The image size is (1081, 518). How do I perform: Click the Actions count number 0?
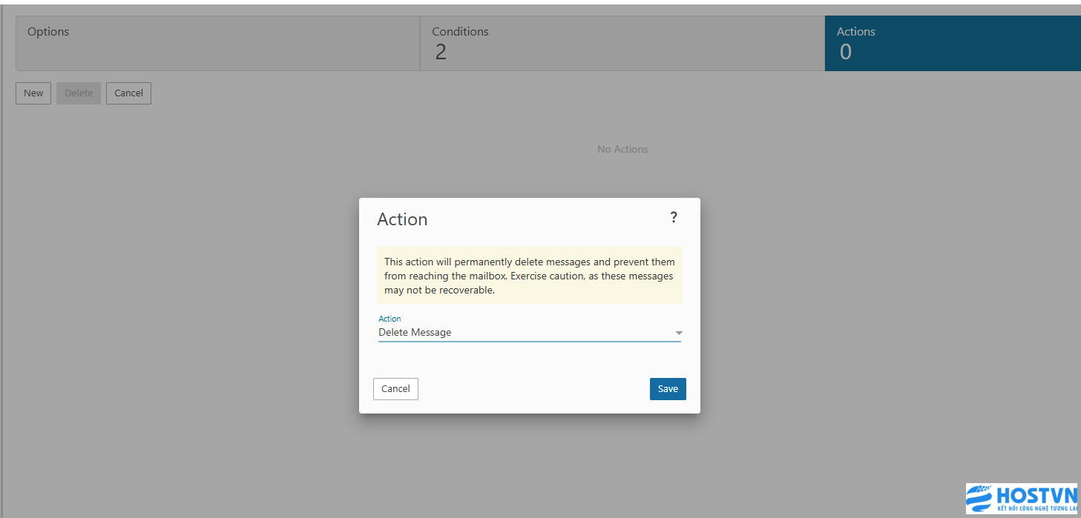click(845, 52)
